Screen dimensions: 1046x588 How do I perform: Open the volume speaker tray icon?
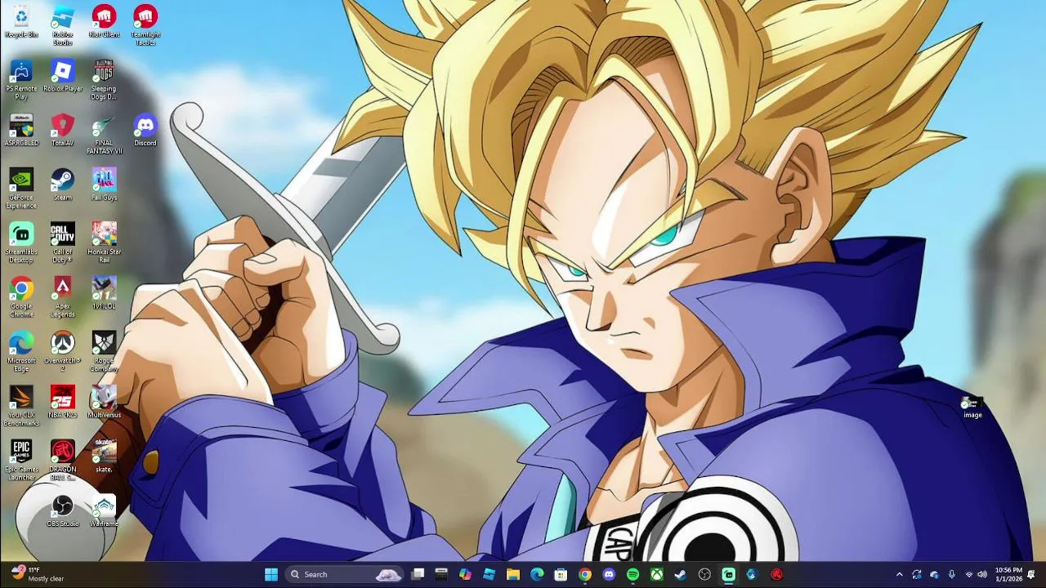(x=982, y=574)
